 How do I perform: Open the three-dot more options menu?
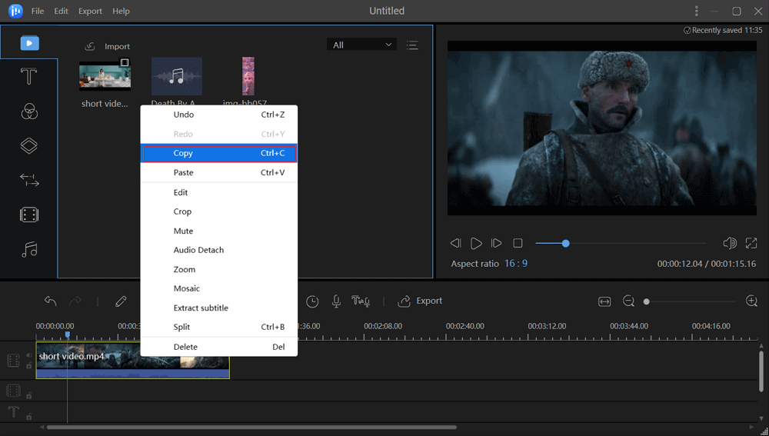tap(697, 12)
